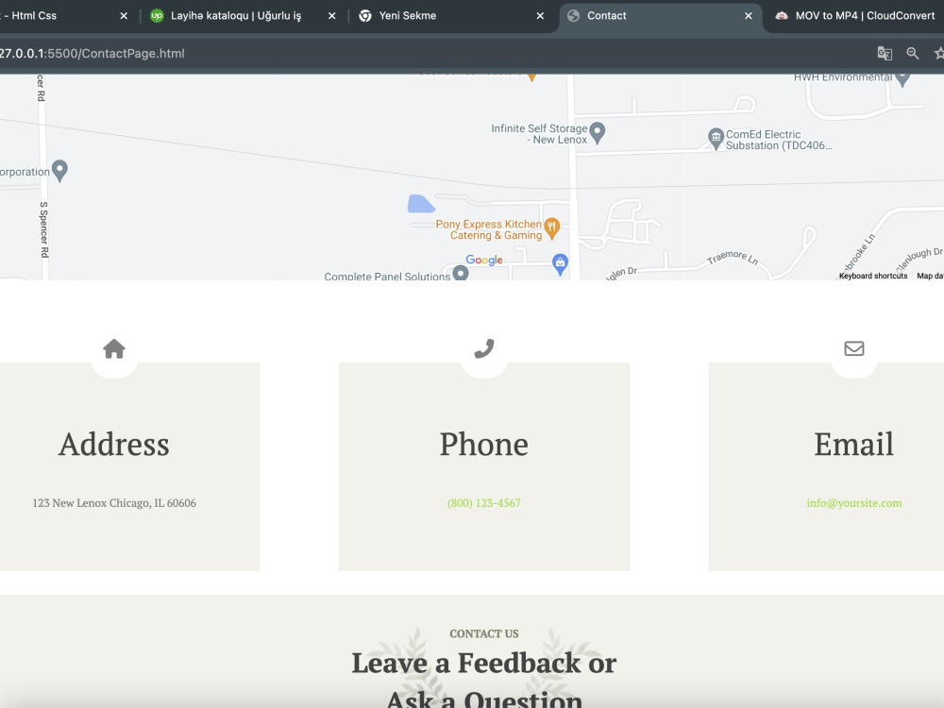Click the Pony Express Kitchen map label
This screenshot has width=944, height=708.
[x=489, y=229]
